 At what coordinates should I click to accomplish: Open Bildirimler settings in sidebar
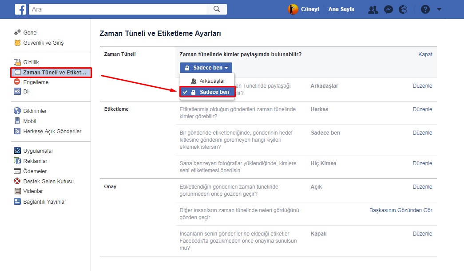[x=35, y=111]
